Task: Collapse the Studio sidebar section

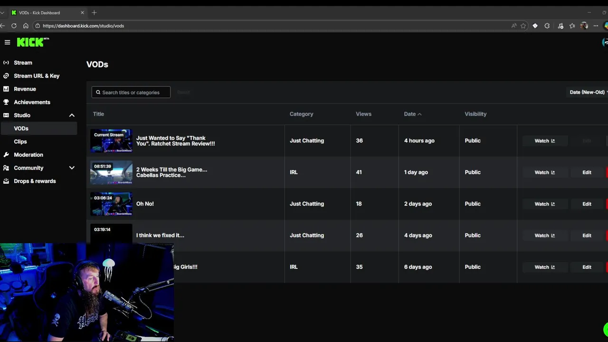Action: coord(72,115)
